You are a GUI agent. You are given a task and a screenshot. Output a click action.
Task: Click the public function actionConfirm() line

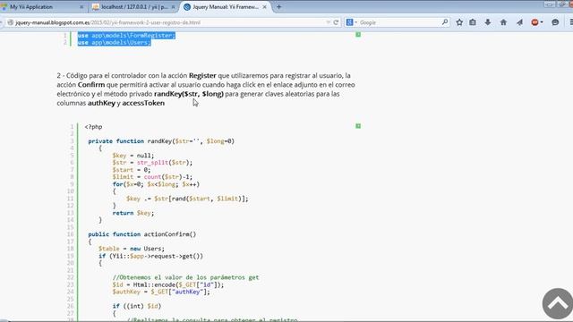142,234
